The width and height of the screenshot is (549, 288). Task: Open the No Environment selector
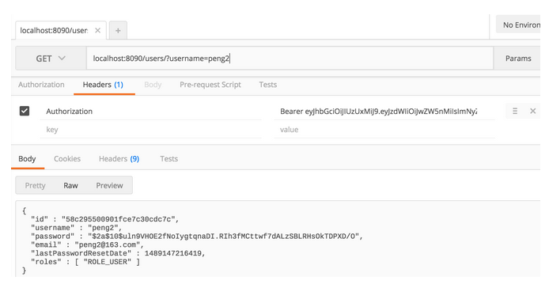click(x=519, y=25)
